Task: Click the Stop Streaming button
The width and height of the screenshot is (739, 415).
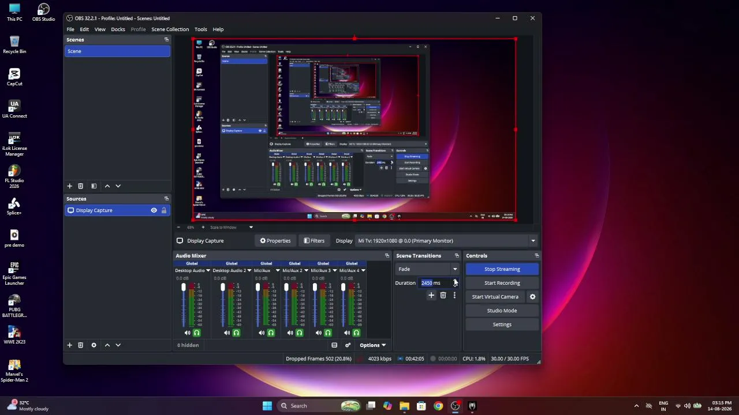Action: click(x=502, y=269)
